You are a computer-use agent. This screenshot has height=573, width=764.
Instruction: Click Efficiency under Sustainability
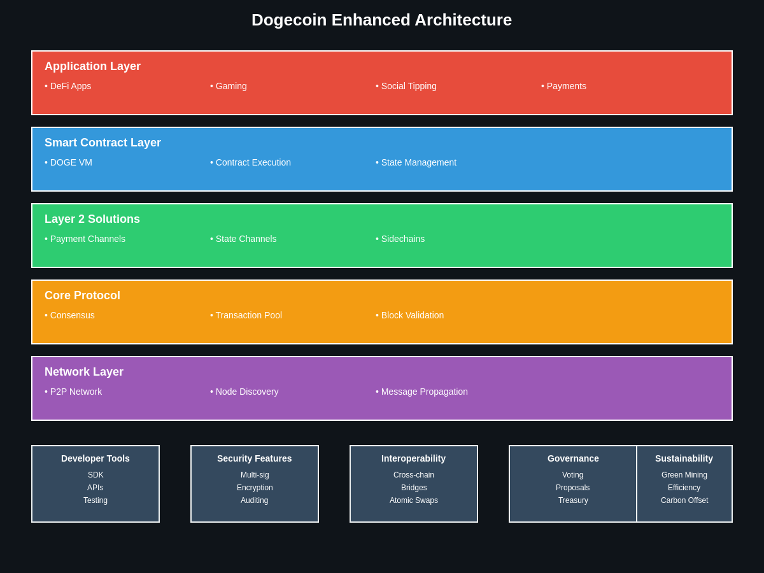click(684, 488)
